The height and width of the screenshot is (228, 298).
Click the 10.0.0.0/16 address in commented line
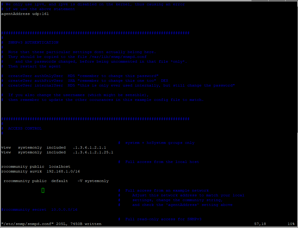tap(64, 209)
